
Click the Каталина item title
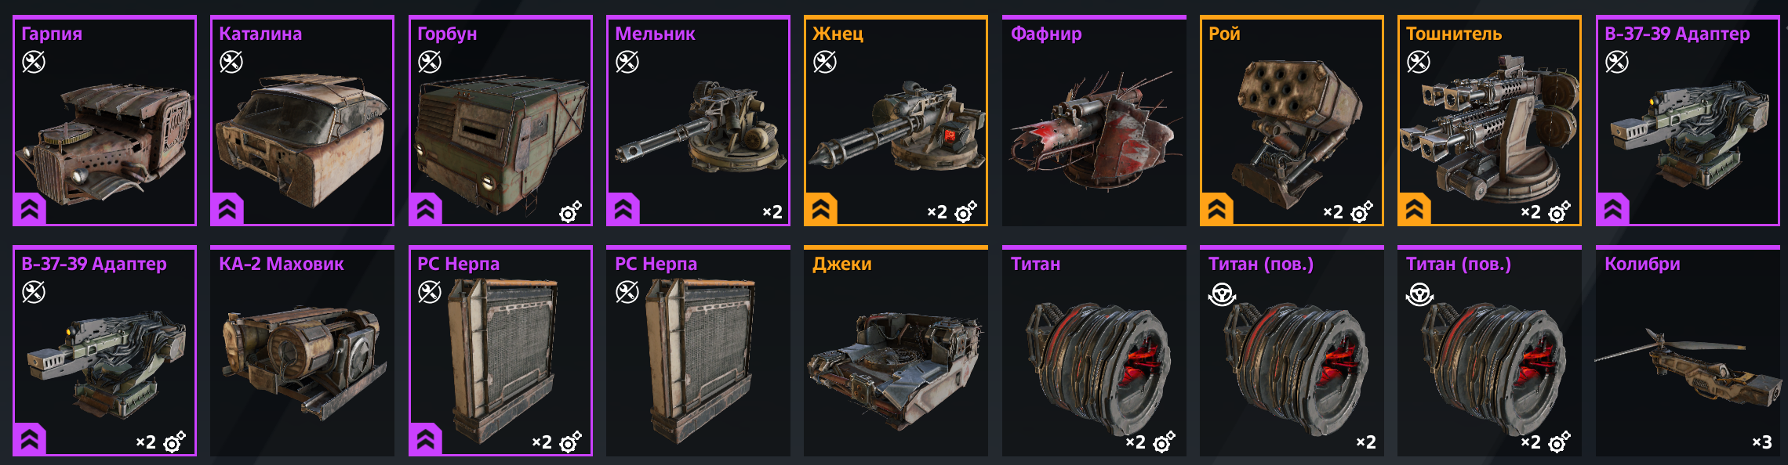pos(260,34)
